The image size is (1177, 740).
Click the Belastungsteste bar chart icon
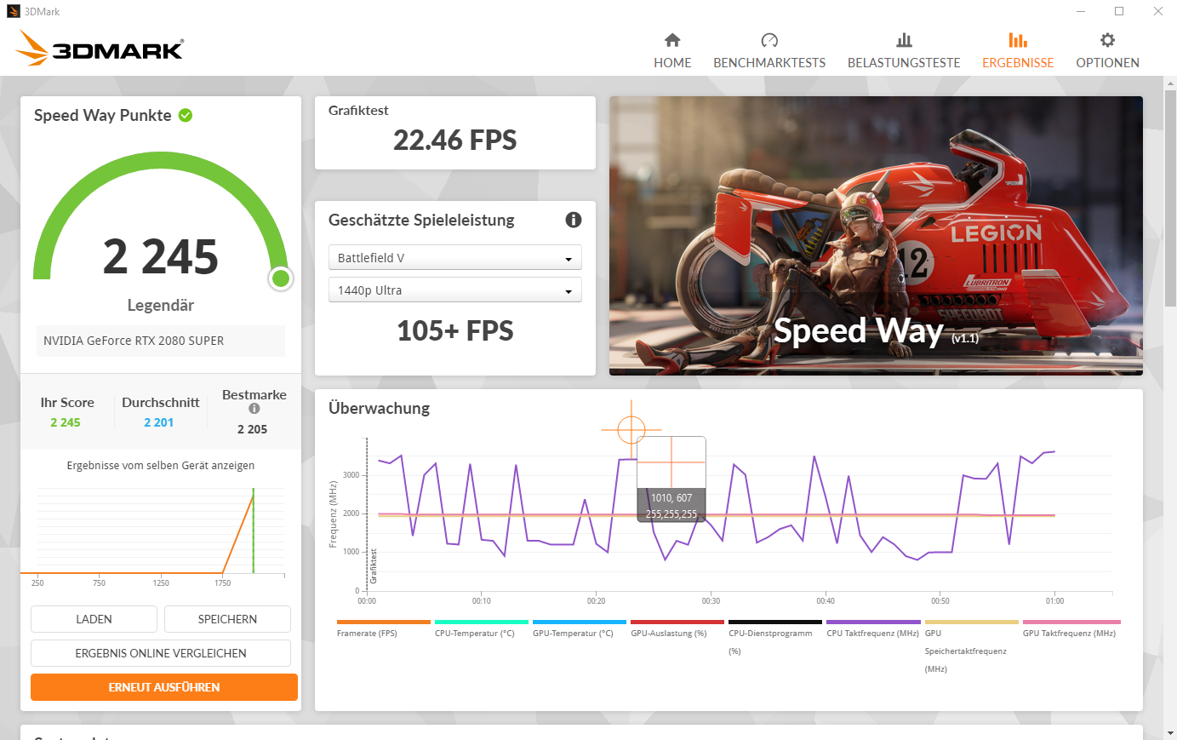(x=904, y=40)
